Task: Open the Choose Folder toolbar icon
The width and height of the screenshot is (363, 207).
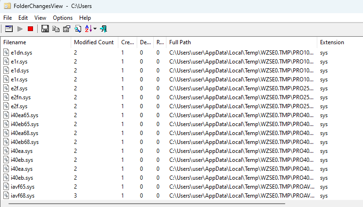Action: (8, 29)
